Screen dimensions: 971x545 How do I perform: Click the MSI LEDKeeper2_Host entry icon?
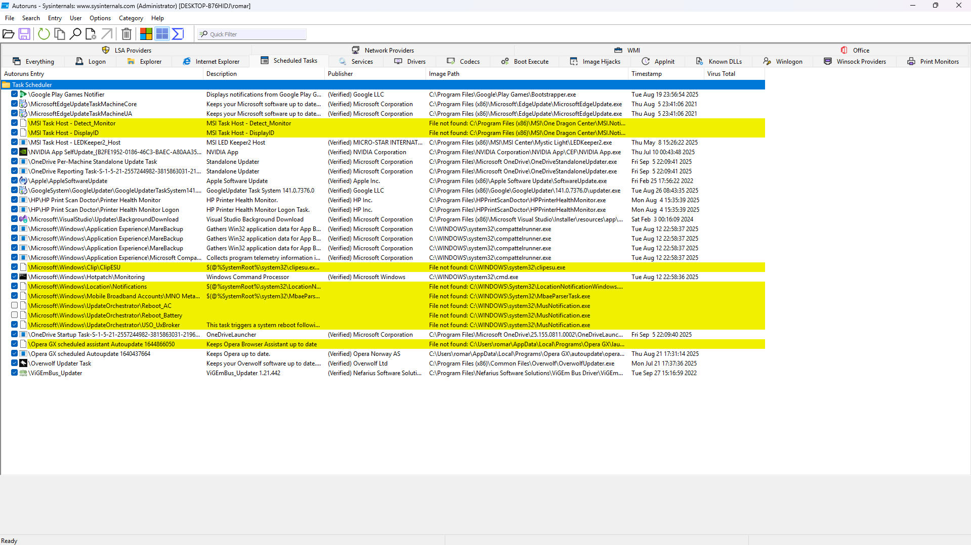coord(23,143)
